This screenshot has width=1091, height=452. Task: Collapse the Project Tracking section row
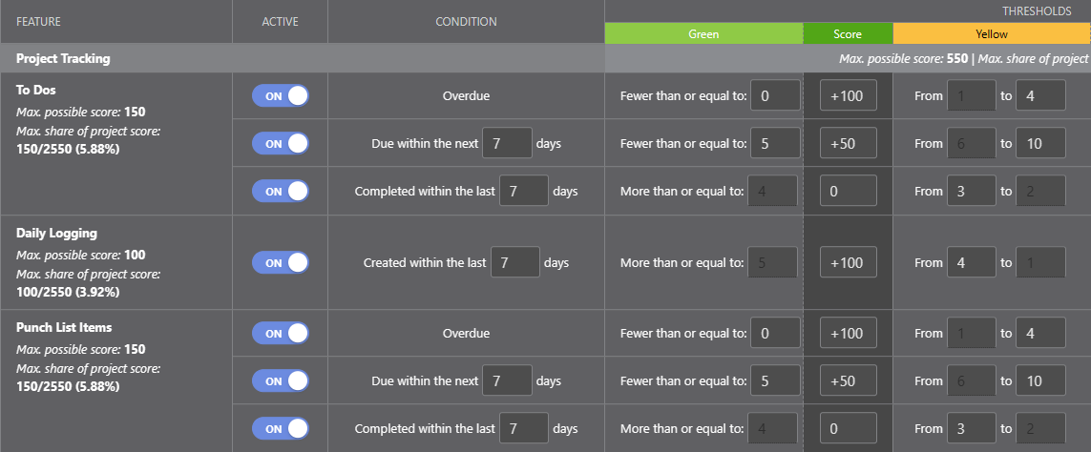[63, 58]
